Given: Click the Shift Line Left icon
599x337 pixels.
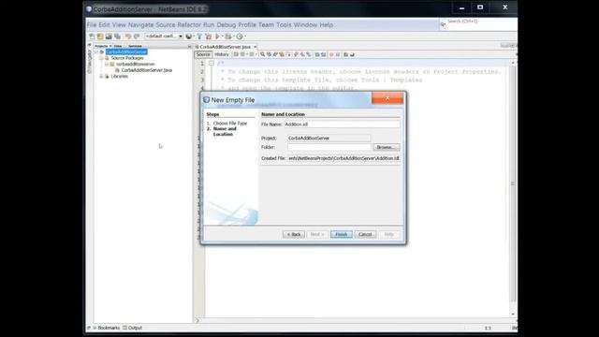Looking at the screenshot, I should click(x=317, y=54).
